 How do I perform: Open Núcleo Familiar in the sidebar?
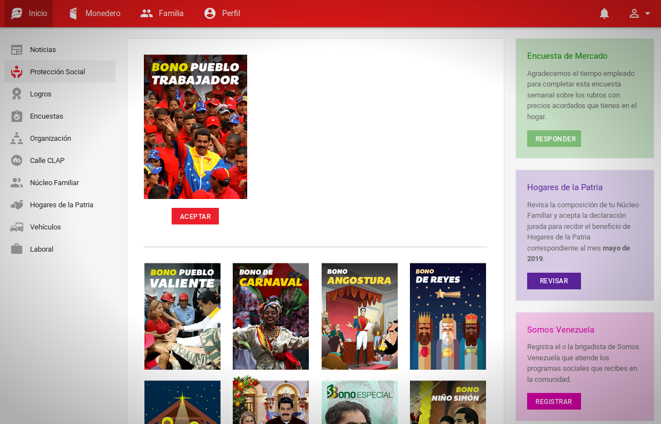54,183
